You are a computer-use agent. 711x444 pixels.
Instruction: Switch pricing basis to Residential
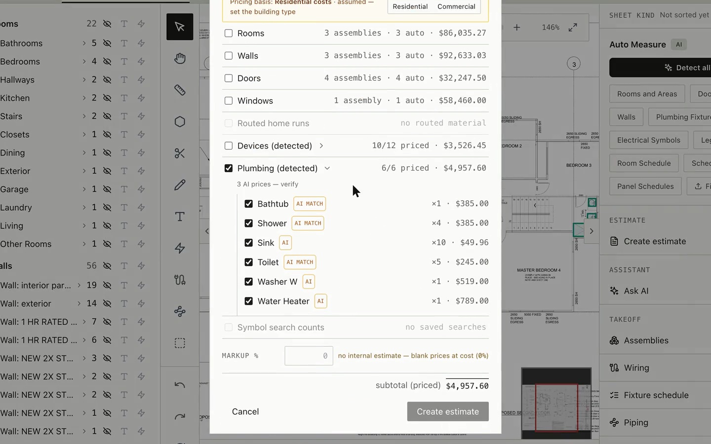tap(410, 6)
